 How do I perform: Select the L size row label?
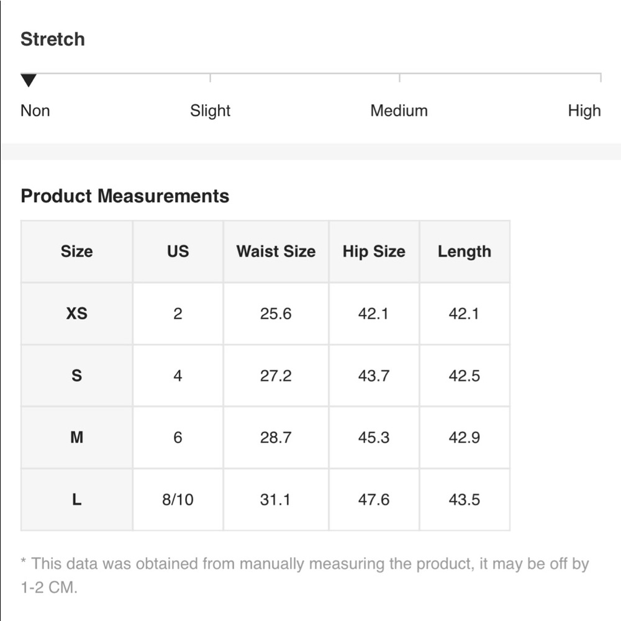[77, 500]
